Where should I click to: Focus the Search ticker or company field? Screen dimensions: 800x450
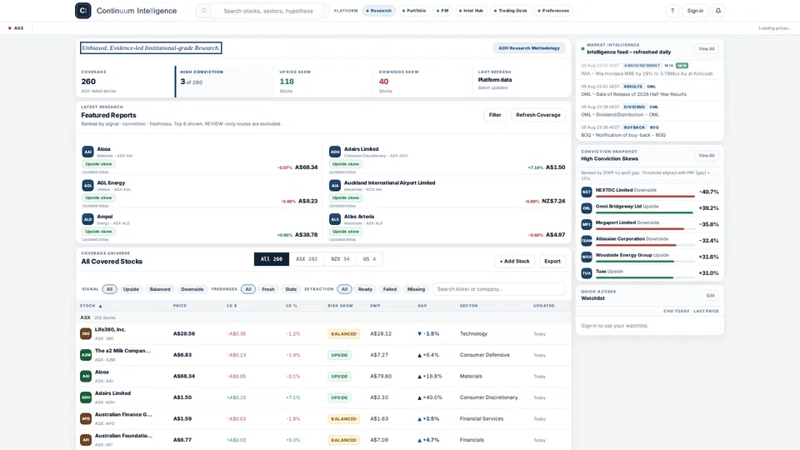[x=498, y=289]
